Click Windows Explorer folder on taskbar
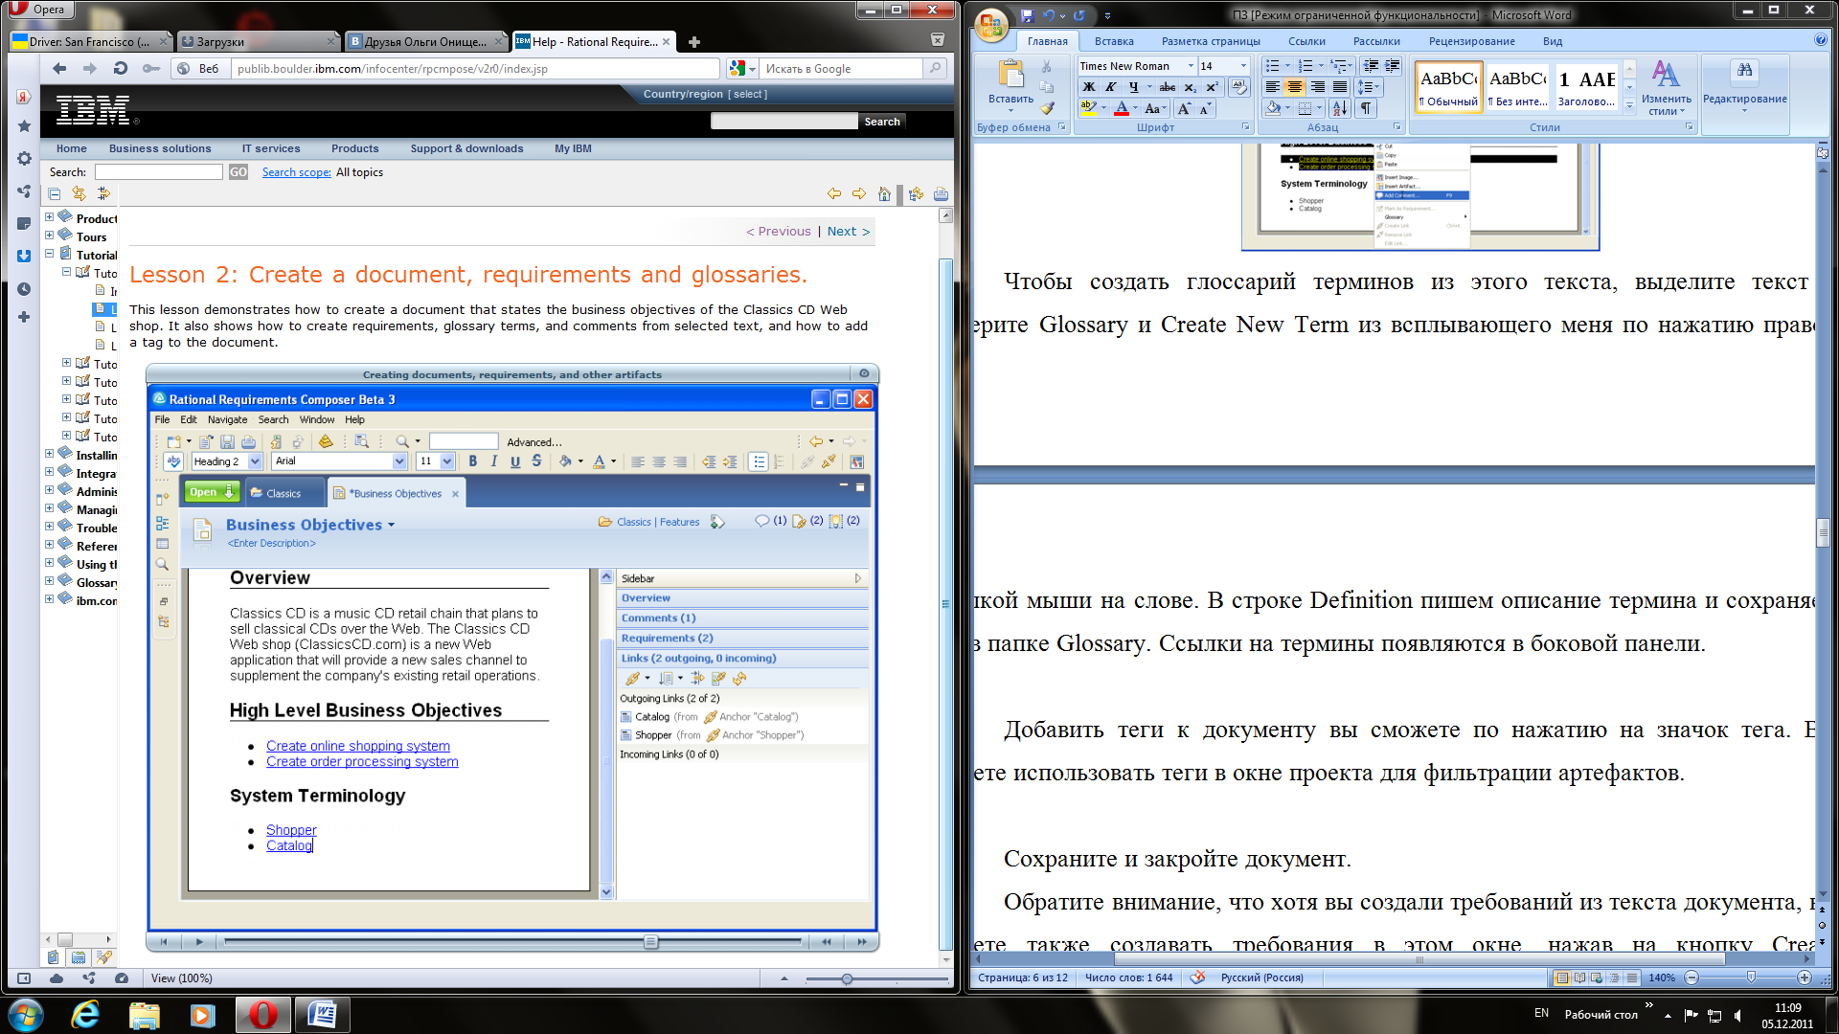The image size is (1839, 1034). coord(144,1015)
